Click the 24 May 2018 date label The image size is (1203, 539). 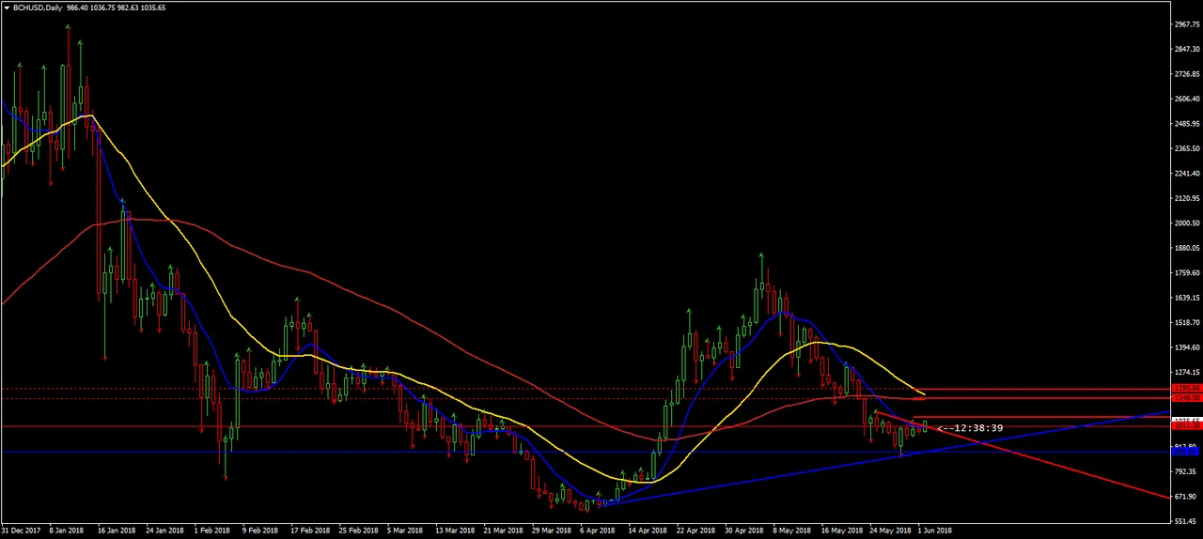[889, 531]
